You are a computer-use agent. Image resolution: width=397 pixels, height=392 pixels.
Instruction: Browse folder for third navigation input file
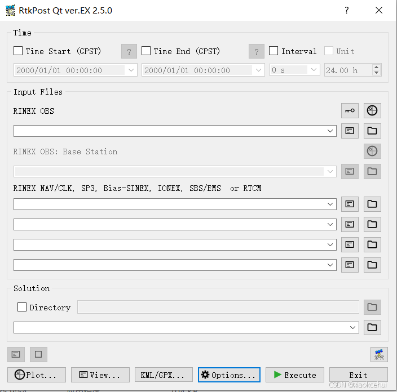(x=372, y=244)
